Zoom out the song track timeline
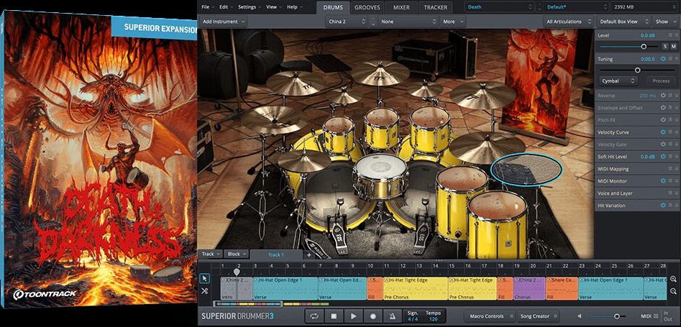The height and width of the screenshot is (327, 681). pos(673,291)
